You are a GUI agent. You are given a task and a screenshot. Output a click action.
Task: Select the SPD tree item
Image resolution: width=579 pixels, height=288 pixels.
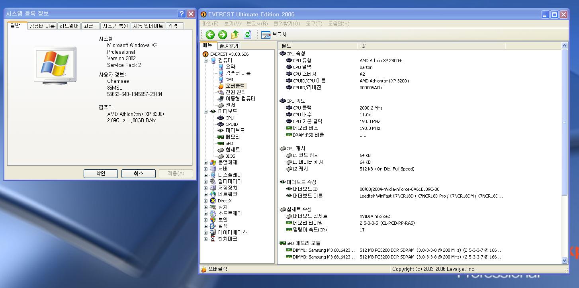pyautogui.click(x=229, y=143)
